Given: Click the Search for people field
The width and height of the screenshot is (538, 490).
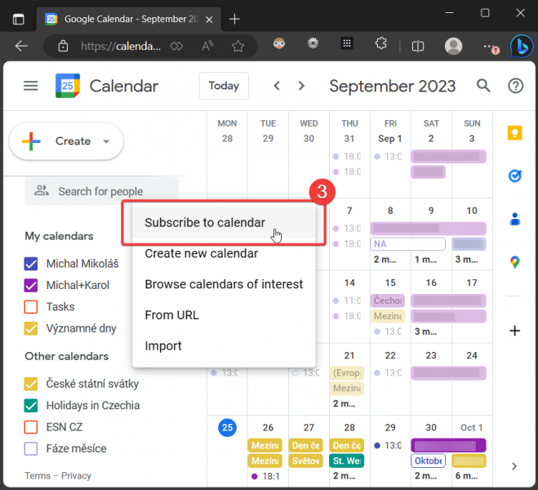Looking at the screenshot, I should coord(100,192).
